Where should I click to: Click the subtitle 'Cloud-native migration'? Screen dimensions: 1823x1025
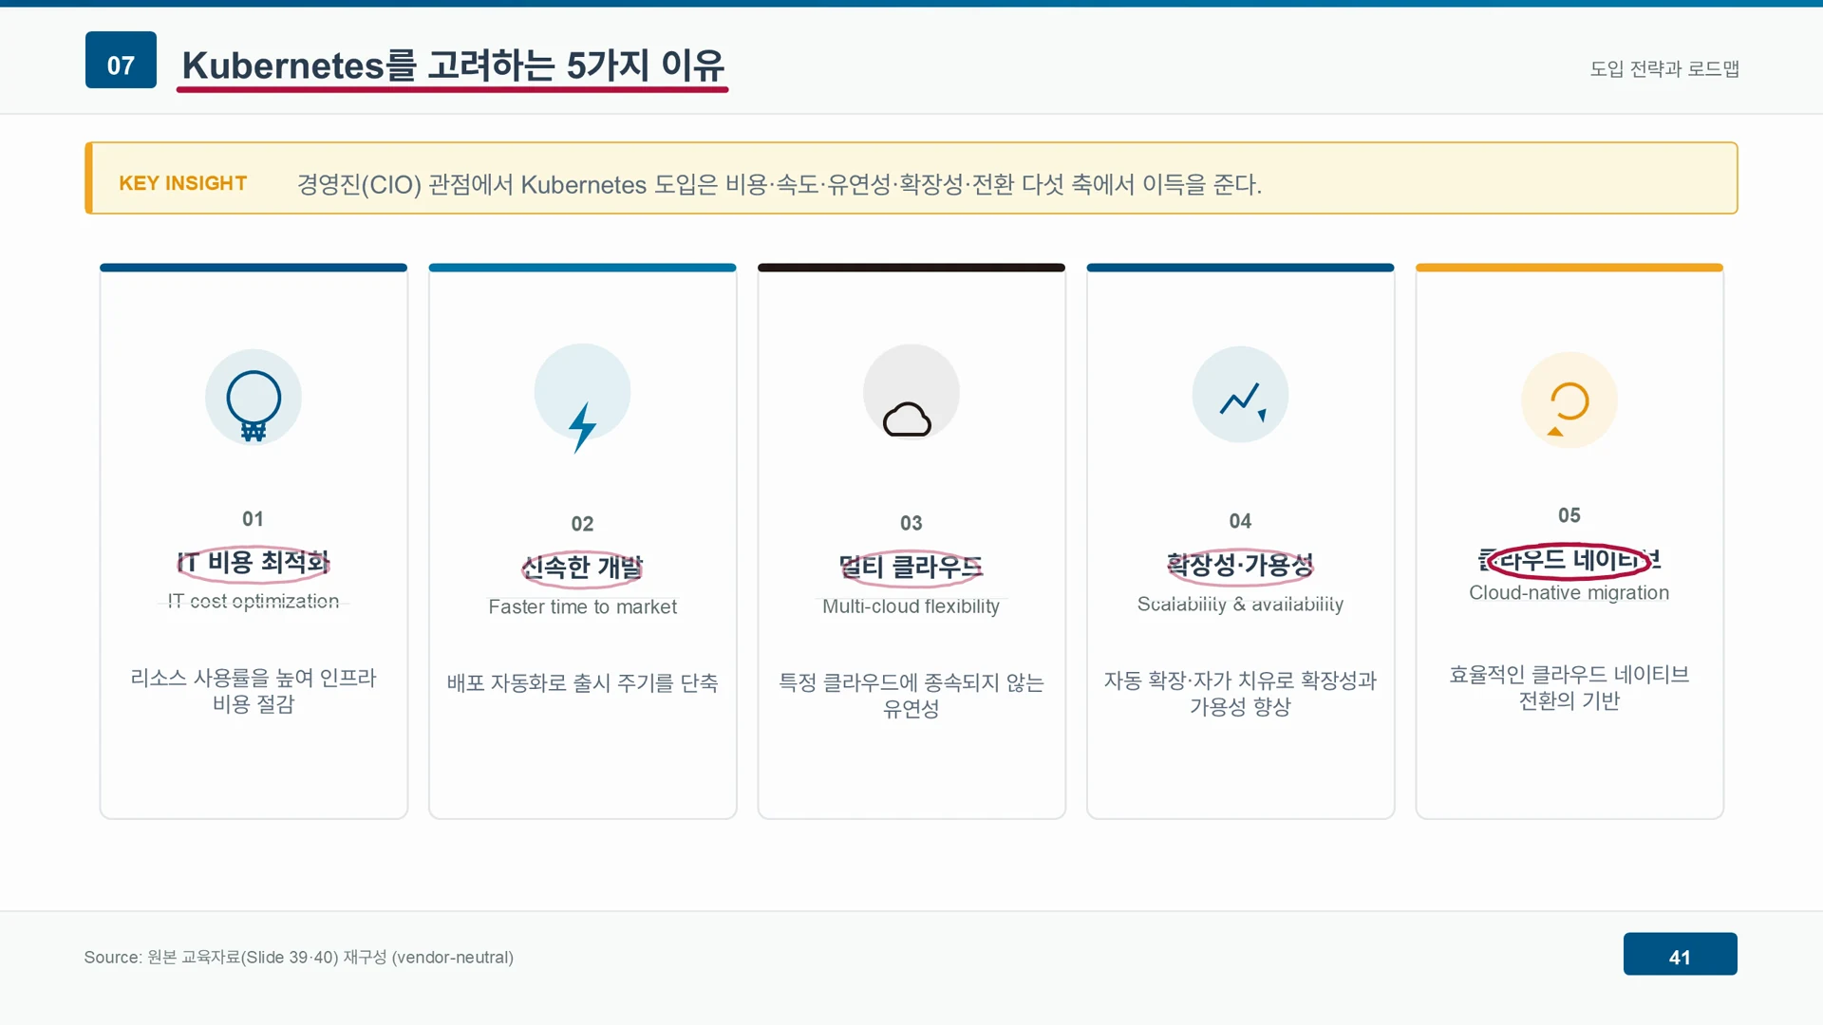tap(1569, 593)
